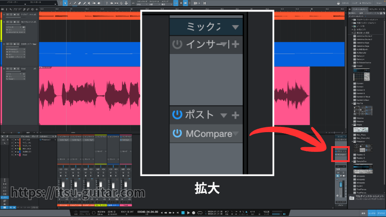Click the Return to Zero transport button
The width and height of the screenshot is (386, 217).
pos(178,213)
